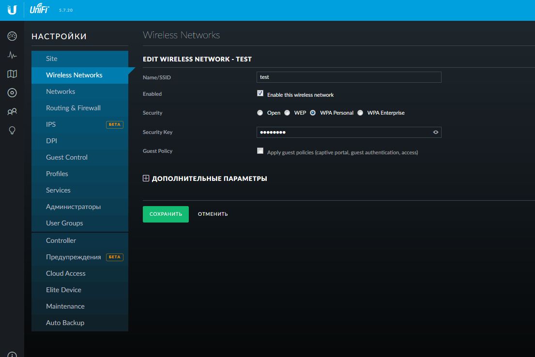Click the Ubiquiti logo icon
This screenshot has width=535, height=357.
coord(12,10)
